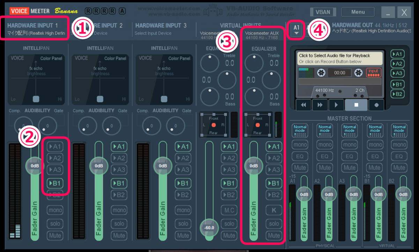The height and width of the screenshot is (252, 419).
Task: Open the Menu at the top
Action: click(x=358, y=12)
